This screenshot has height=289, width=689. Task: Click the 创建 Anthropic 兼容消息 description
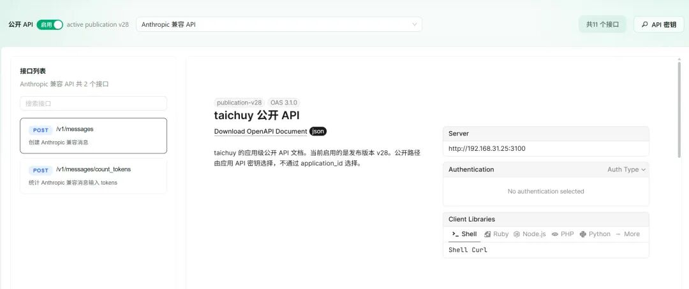point(59,143)
